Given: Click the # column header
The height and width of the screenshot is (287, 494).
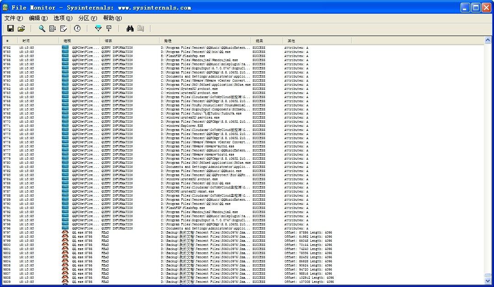Looking at the screenshot, I should tap(10, 41).
